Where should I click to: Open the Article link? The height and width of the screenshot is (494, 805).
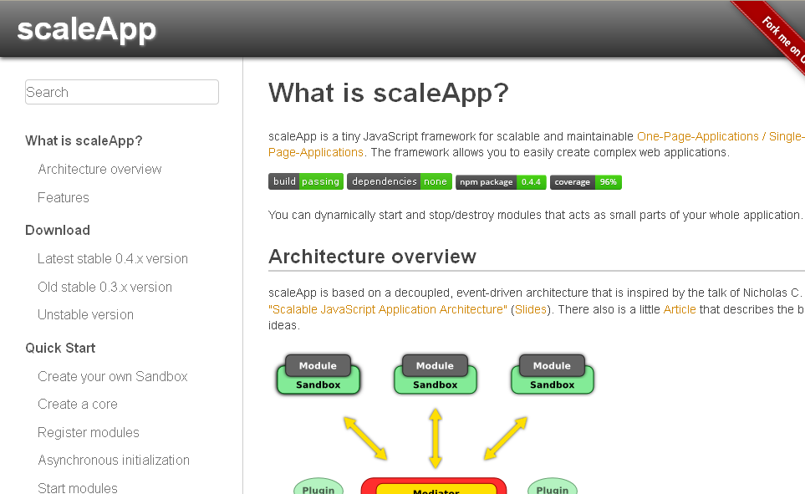pos(680,309)
